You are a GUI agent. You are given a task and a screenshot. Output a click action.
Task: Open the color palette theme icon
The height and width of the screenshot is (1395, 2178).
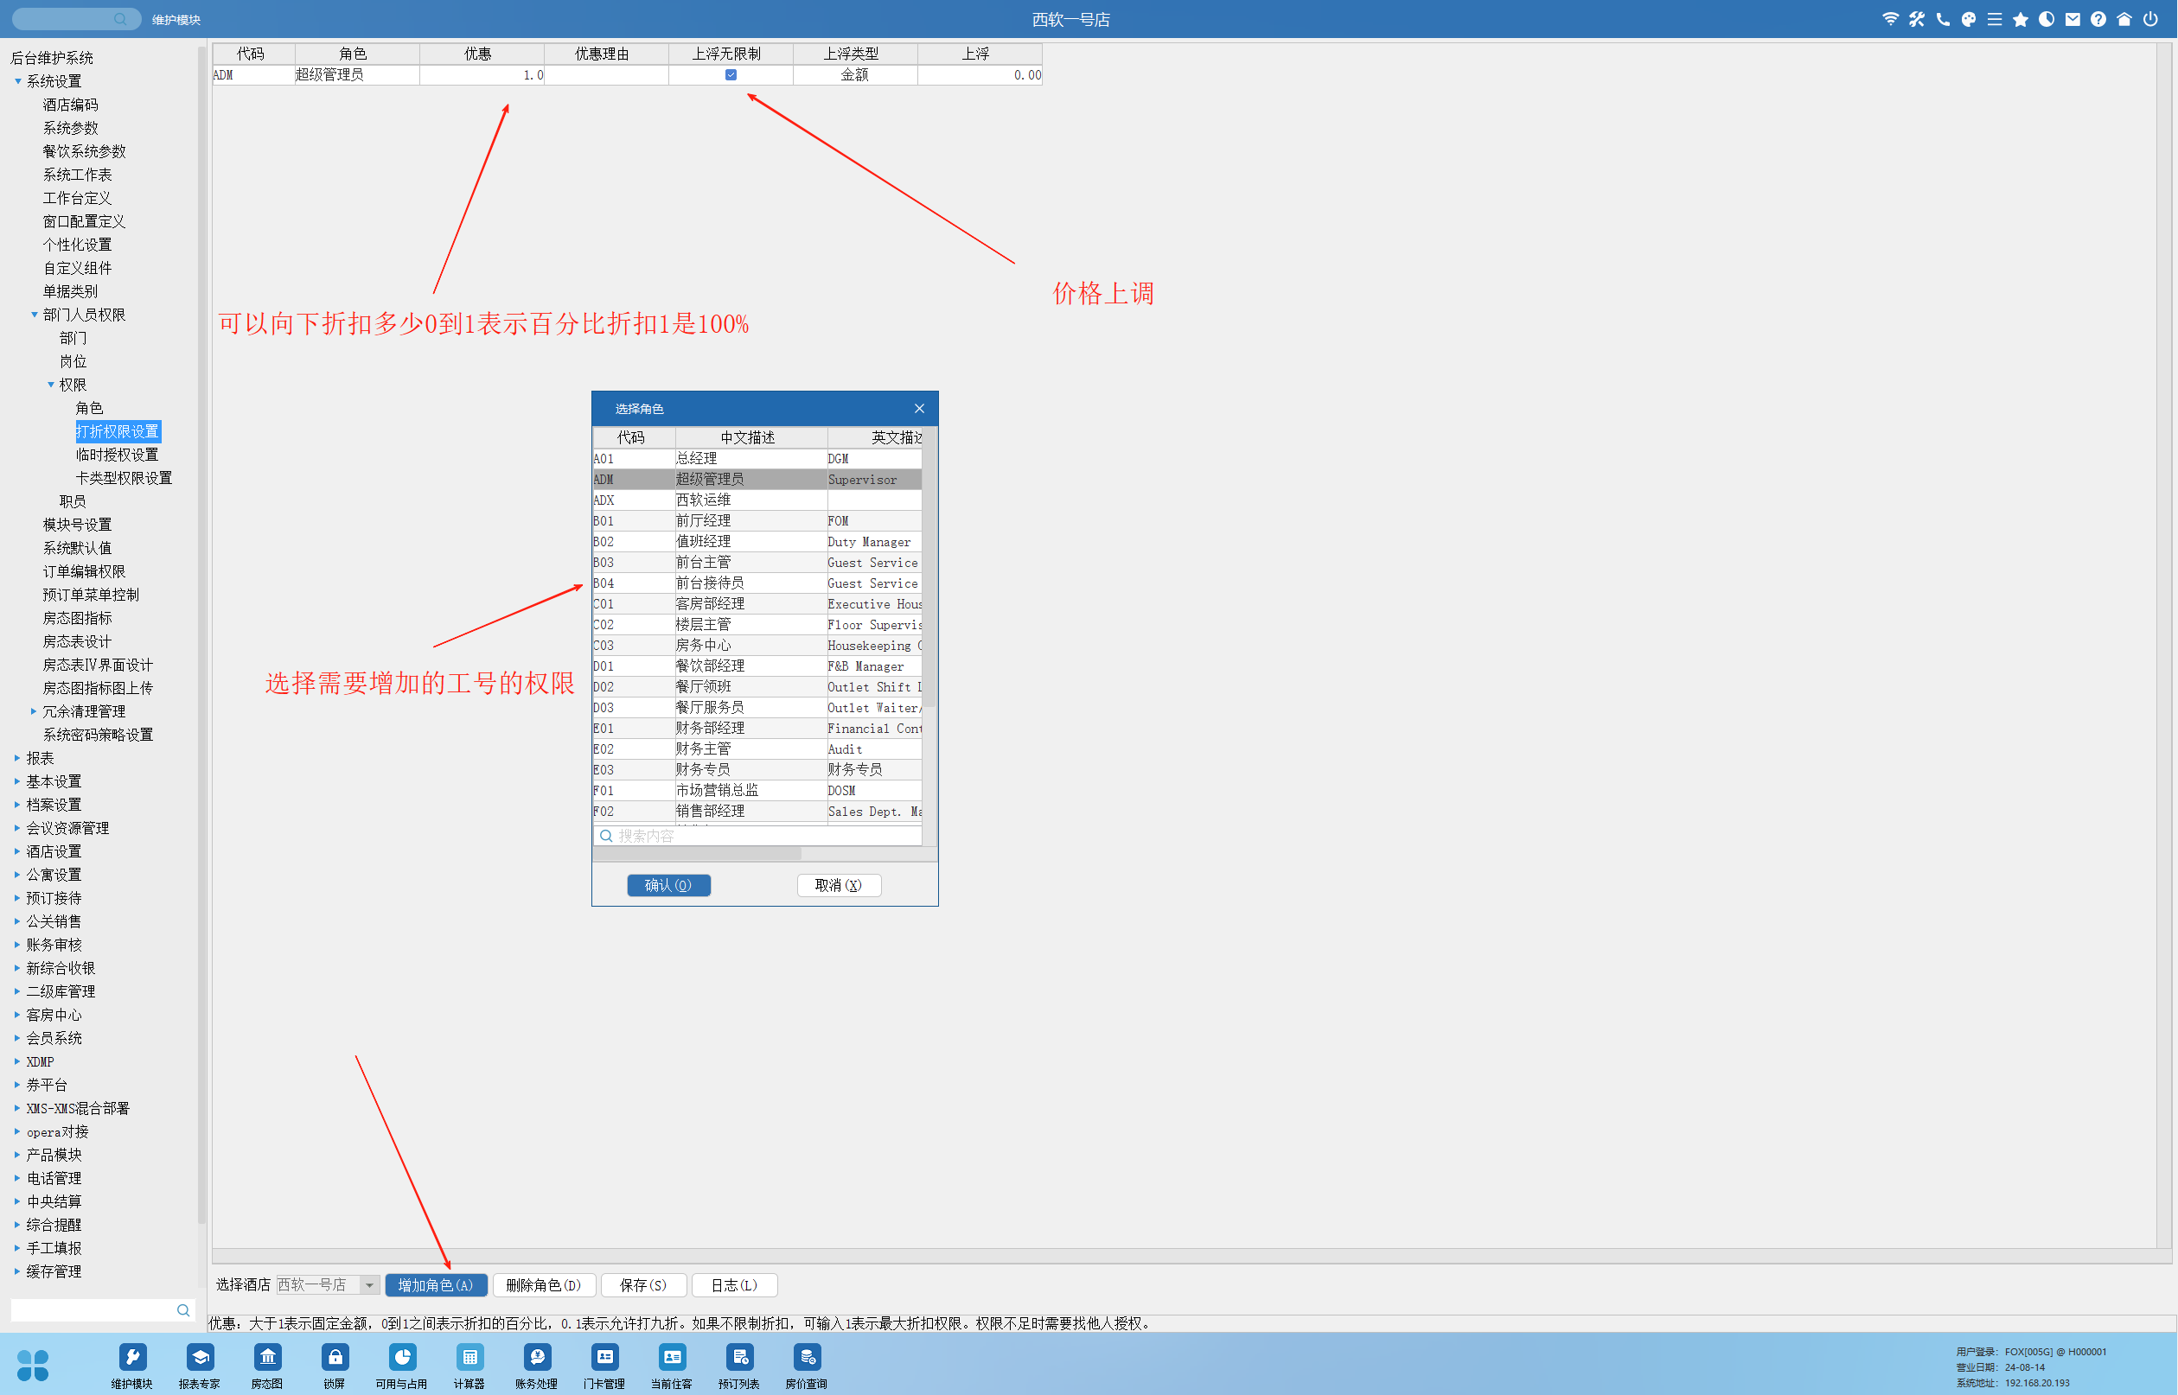pyautogui.click(x=1969, y=19)
